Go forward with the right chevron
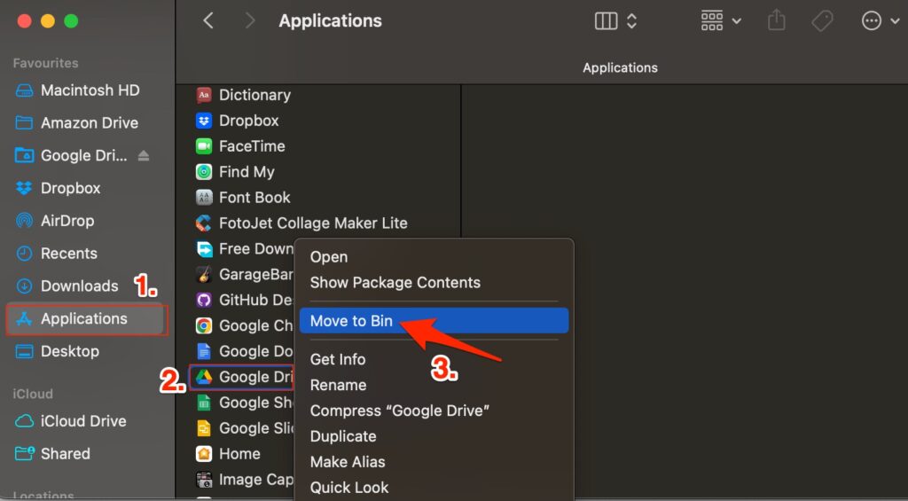Screen dimensions: 908x501 click(250, 21)
